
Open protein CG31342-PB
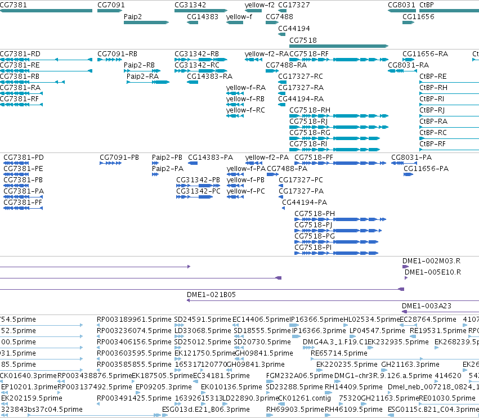(198, 180)
